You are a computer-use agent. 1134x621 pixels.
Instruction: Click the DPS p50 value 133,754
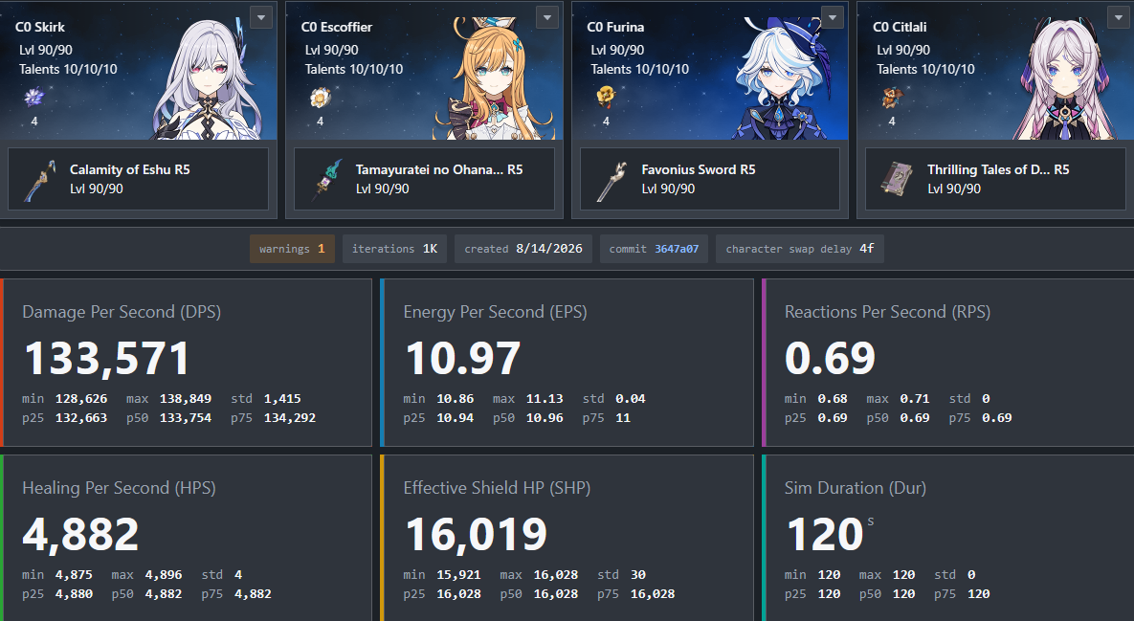pos(185,418)
